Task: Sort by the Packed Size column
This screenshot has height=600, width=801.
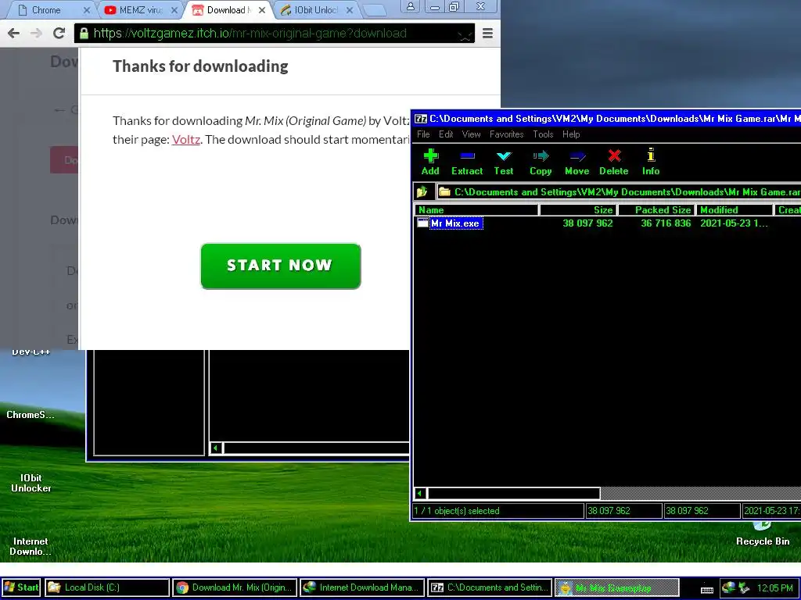Action: [656, 209]
